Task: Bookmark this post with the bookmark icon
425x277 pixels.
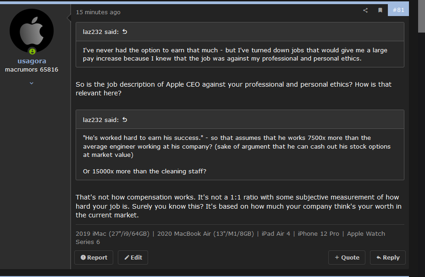Action: [380, 10]
